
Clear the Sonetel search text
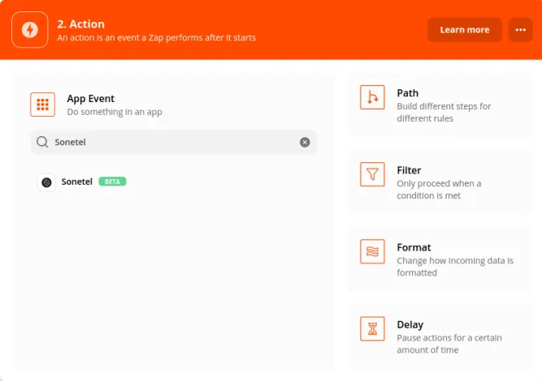pos(305,142)
